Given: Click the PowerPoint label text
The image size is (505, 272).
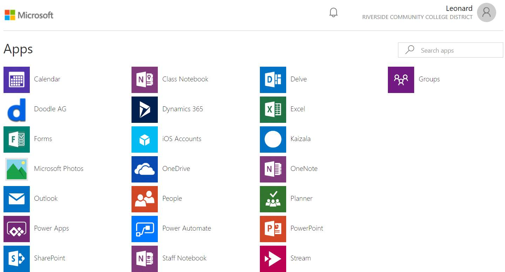Looking at the screenshot, I should coord(307,228).
